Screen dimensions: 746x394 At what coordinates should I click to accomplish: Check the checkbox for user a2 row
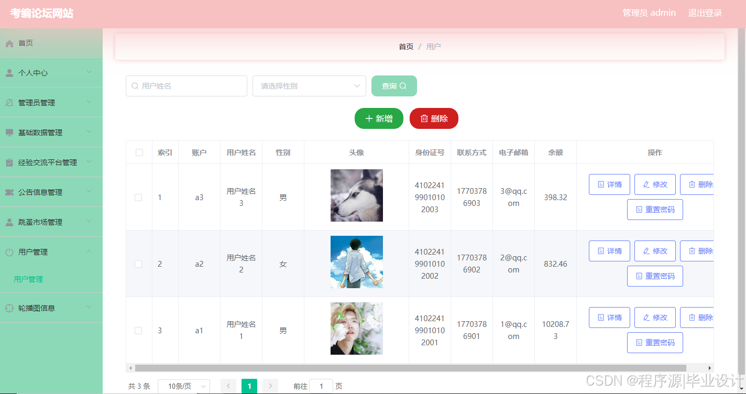click(138, 264)
